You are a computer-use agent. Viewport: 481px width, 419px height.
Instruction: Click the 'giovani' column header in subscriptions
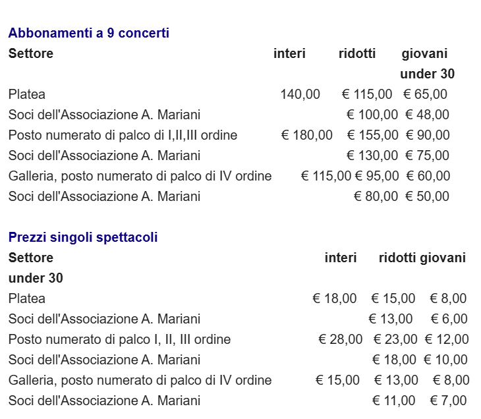click(424, 53)
